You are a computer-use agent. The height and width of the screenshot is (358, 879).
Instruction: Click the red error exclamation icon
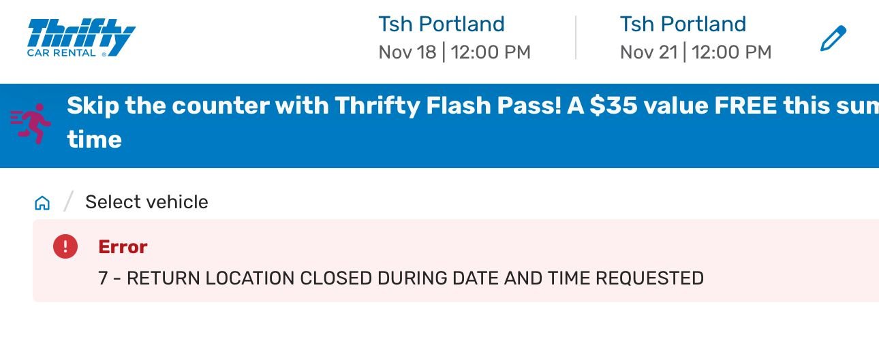65,246
